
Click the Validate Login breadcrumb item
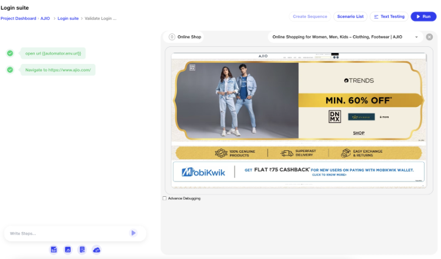pos(101,19)
